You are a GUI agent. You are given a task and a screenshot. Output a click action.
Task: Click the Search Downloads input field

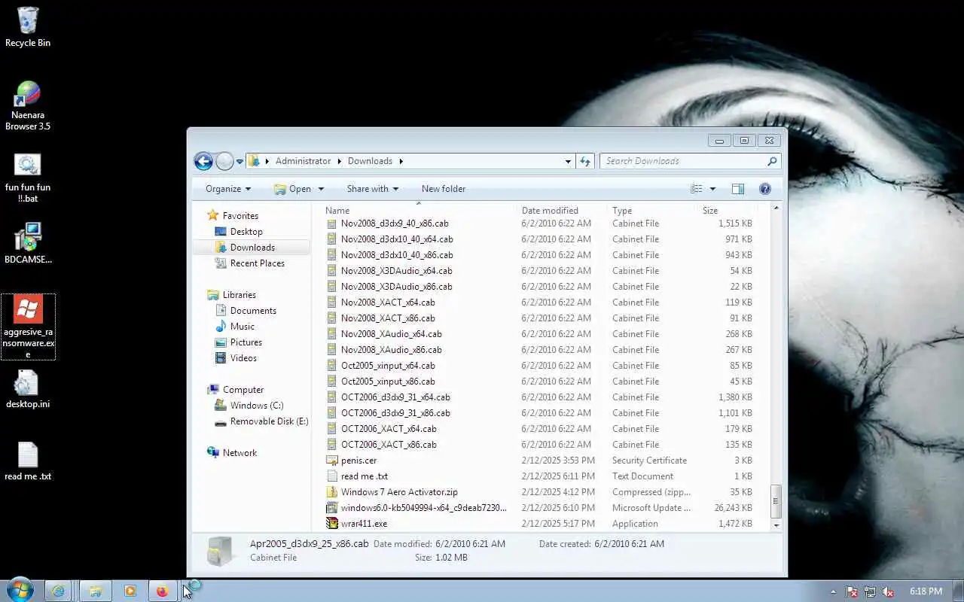pyautogui.click(x=682, y=161)
